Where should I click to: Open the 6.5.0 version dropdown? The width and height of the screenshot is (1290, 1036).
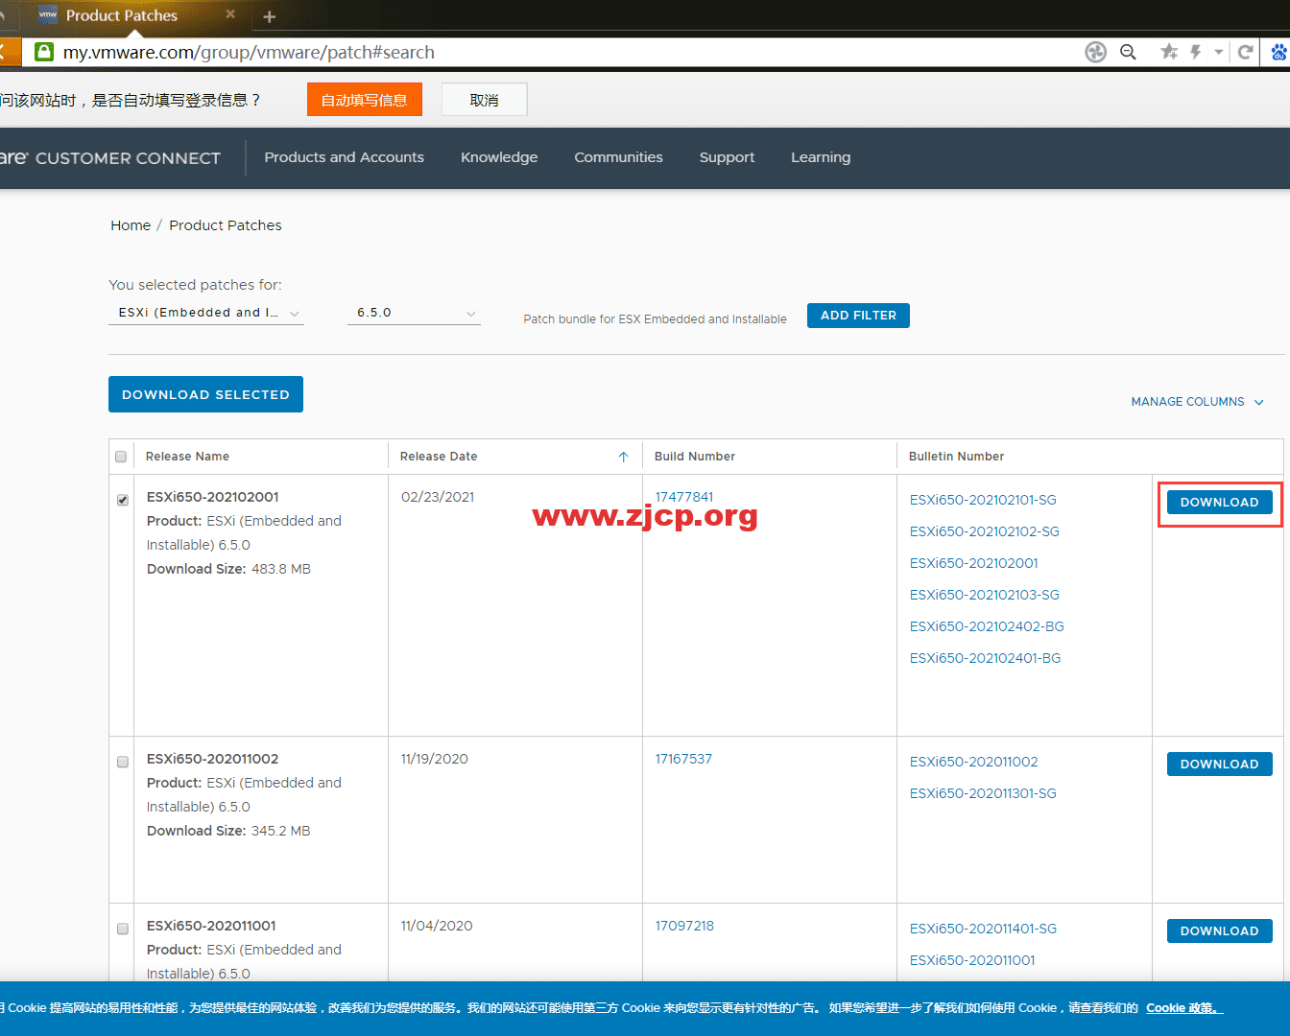pyautogui.click(x=414, y=313)
